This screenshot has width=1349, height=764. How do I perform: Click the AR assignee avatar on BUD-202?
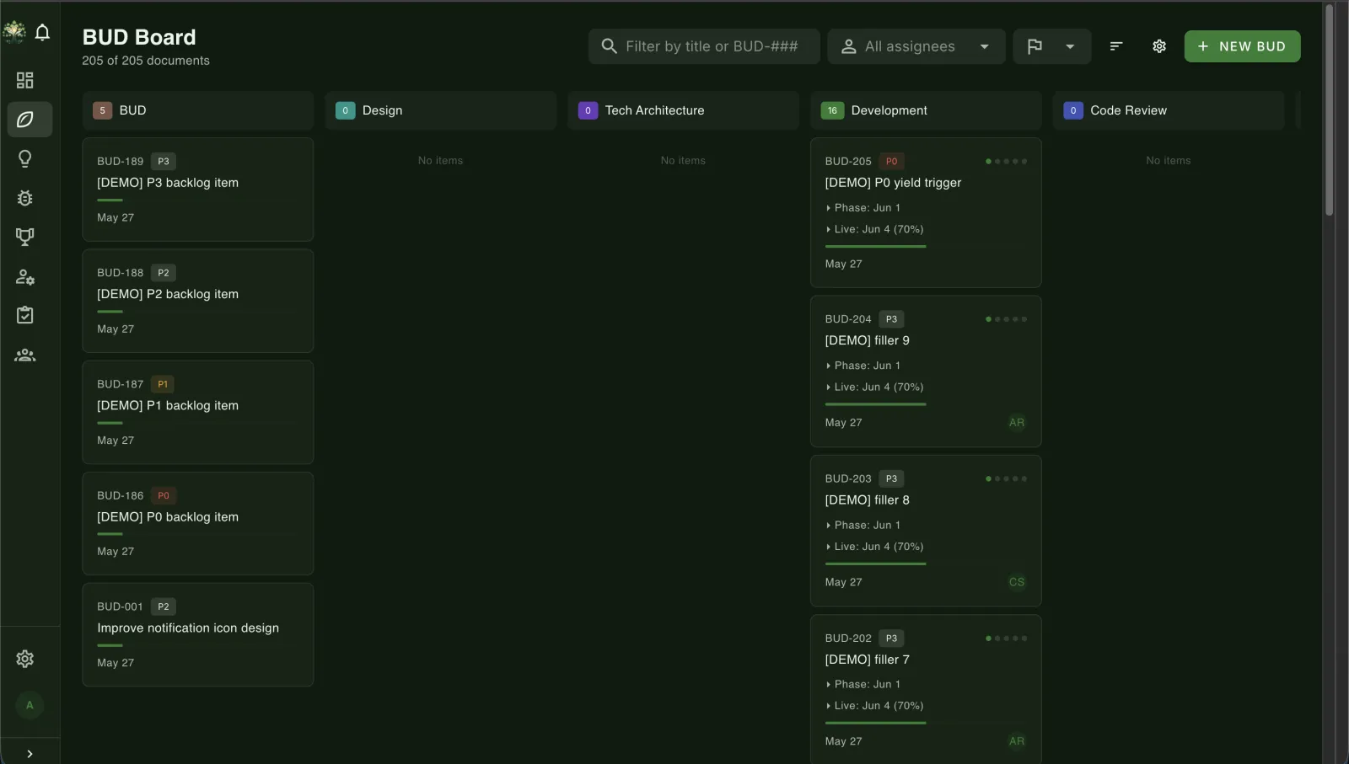pyautogui.click(x=1017, y=741)
